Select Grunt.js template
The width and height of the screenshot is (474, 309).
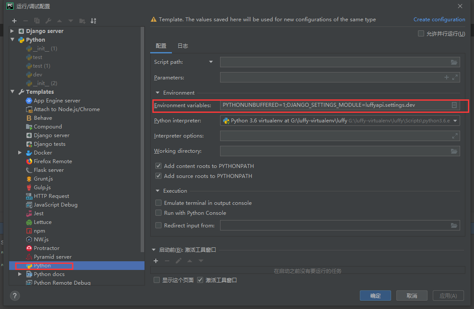(43, 179)
